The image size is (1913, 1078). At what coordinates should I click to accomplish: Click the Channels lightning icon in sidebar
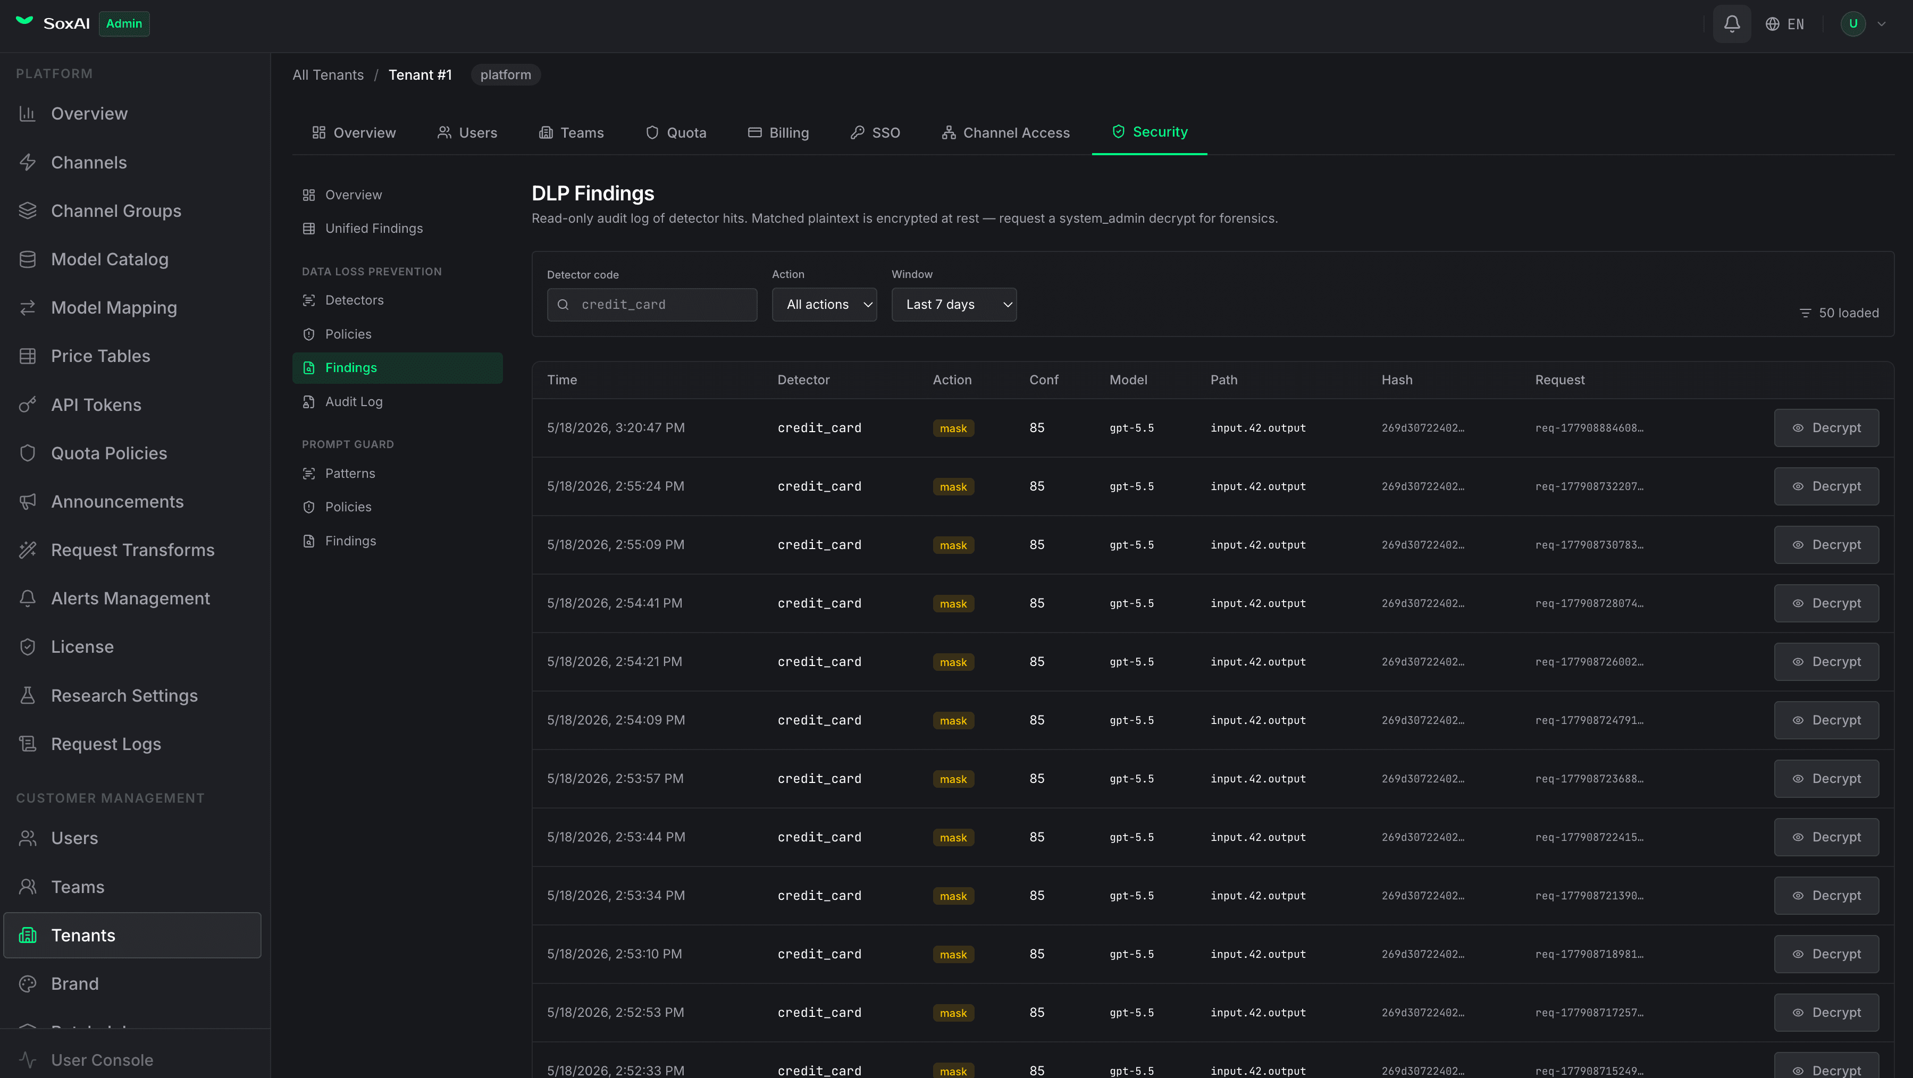point(28,162)
